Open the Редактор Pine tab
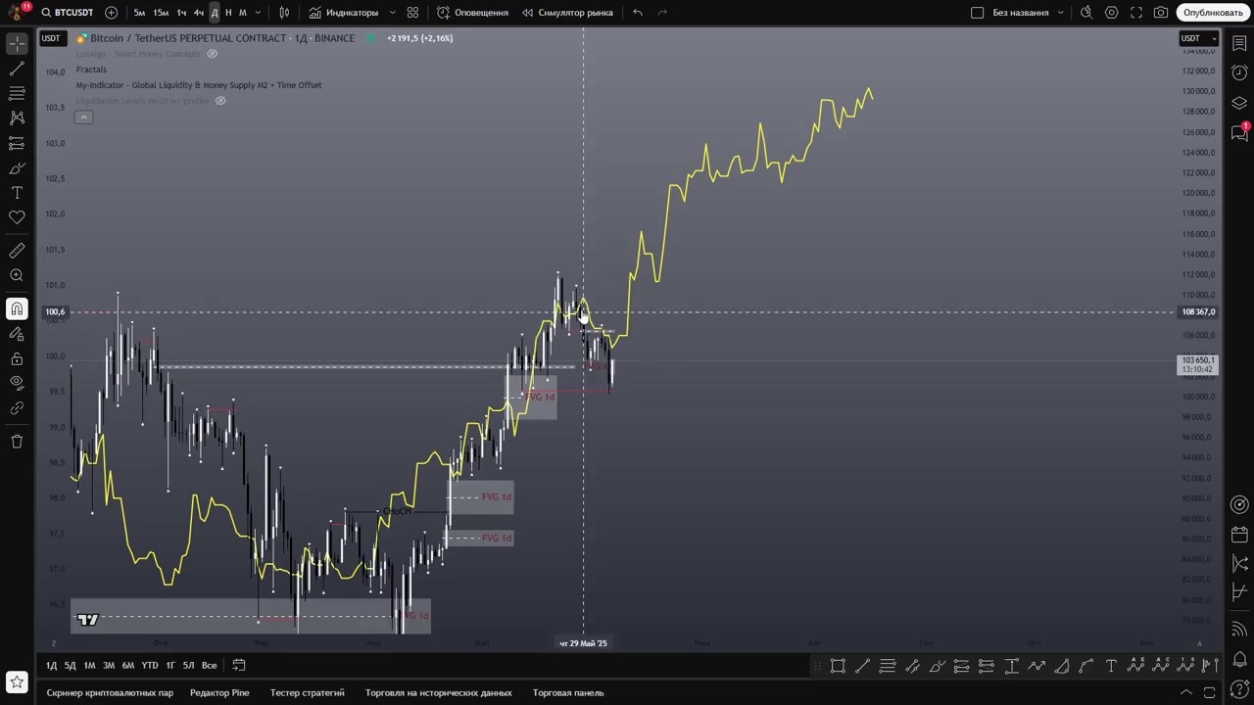Screen dimensions: 1254x705 219,692
